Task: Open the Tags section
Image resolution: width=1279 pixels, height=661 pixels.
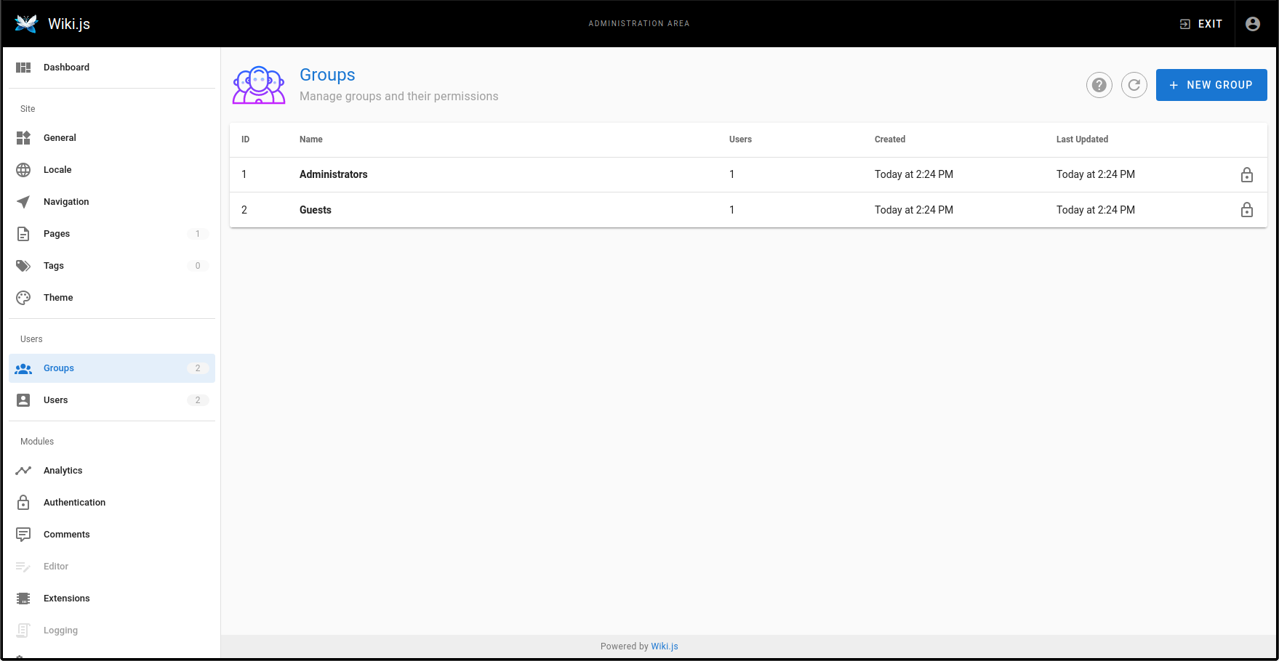Action: (54, 266)
